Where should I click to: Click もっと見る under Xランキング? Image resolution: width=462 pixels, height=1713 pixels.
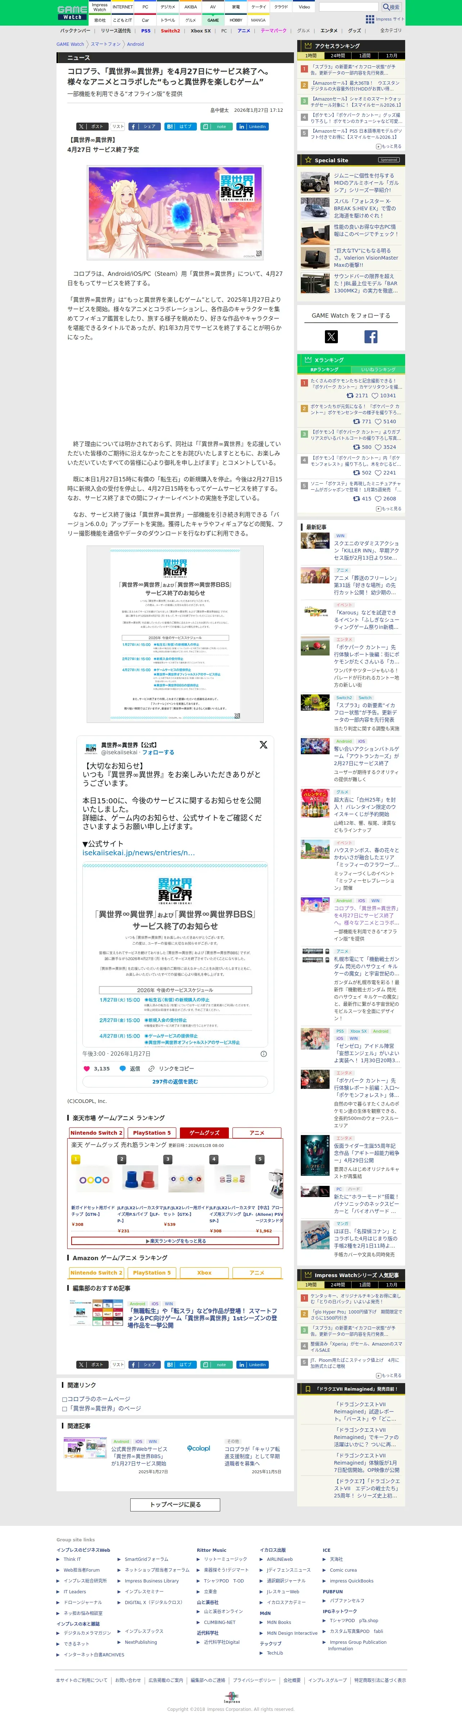click(389, 509)
